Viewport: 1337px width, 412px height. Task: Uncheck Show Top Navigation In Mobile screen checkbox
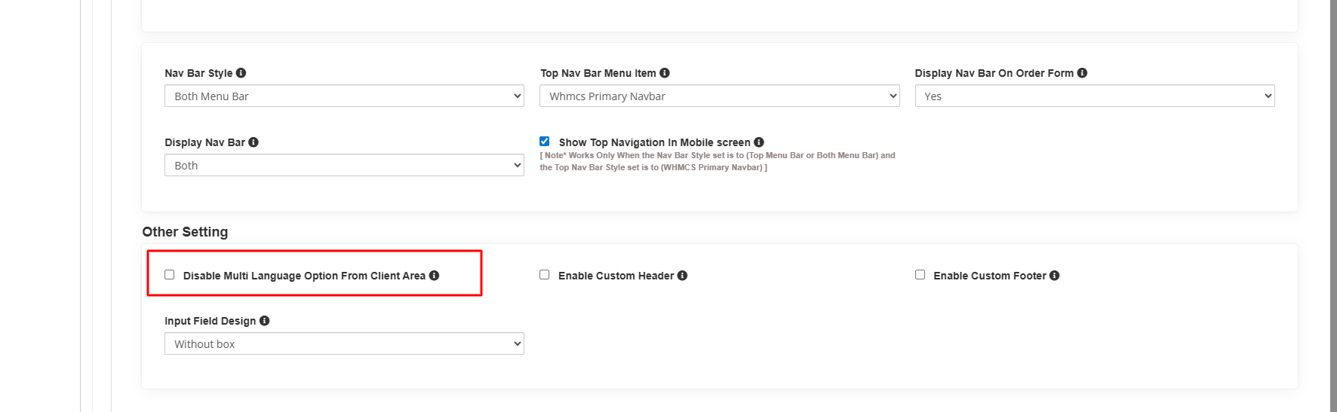[x=545, y=142]
